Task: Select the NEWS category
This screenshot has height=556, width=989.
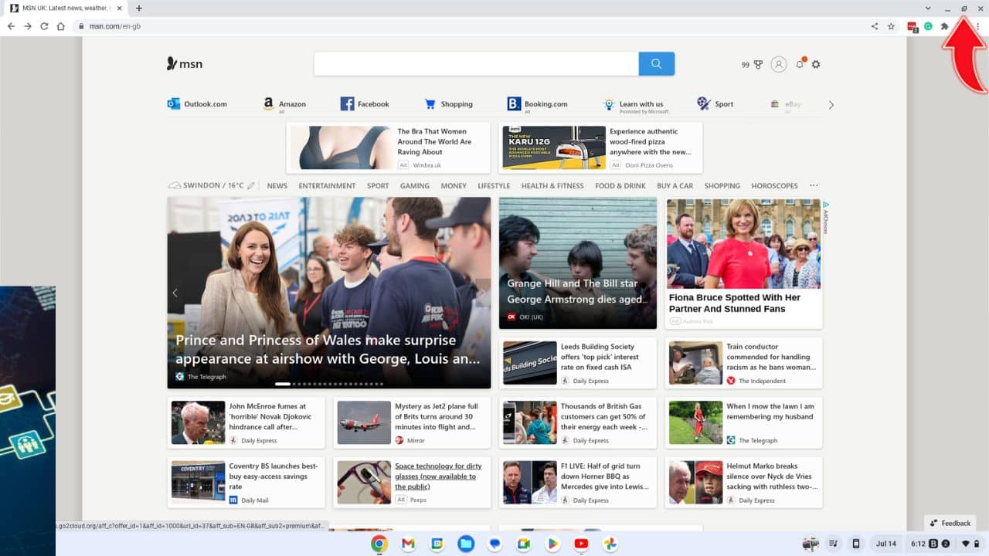Action: click(277, 186)
